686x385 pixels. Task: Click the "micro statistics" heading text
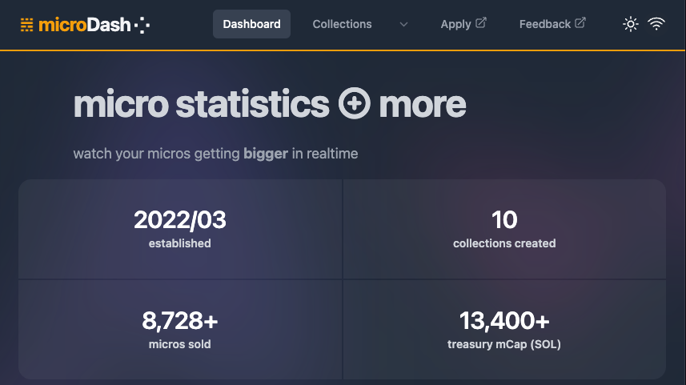(x=201, y=104)
